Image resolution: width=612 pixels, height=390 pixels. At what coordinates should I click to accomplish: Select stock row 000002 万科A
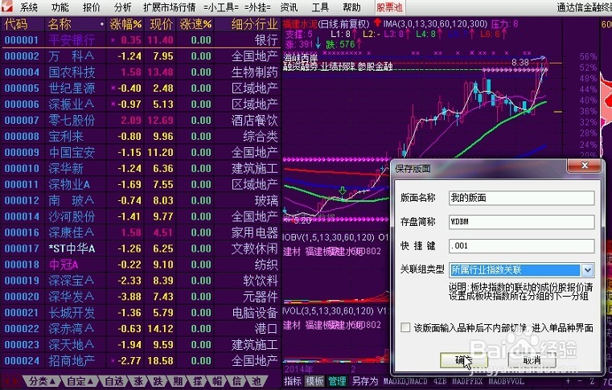pos(141,55)
